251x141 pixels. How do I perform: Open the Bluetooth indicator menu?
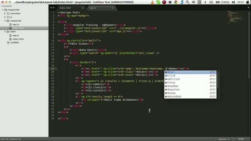[x=205, y=2]
